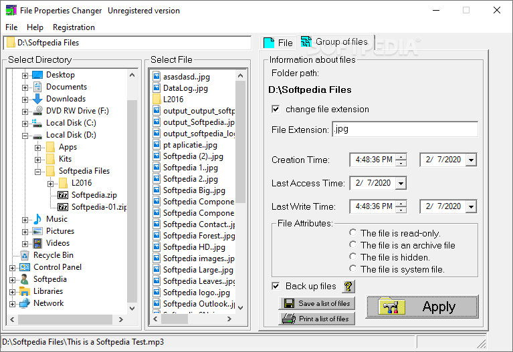Click the L2016 folder icon in file list
The image size is (513, 352).
pos(157,100)
